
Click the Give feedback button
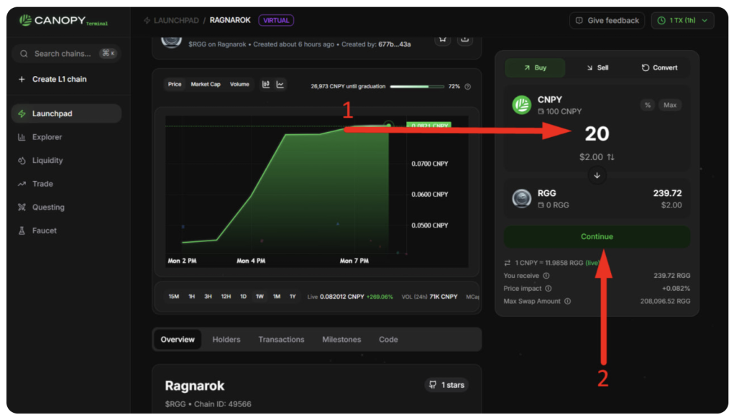[x=607, y=21]
